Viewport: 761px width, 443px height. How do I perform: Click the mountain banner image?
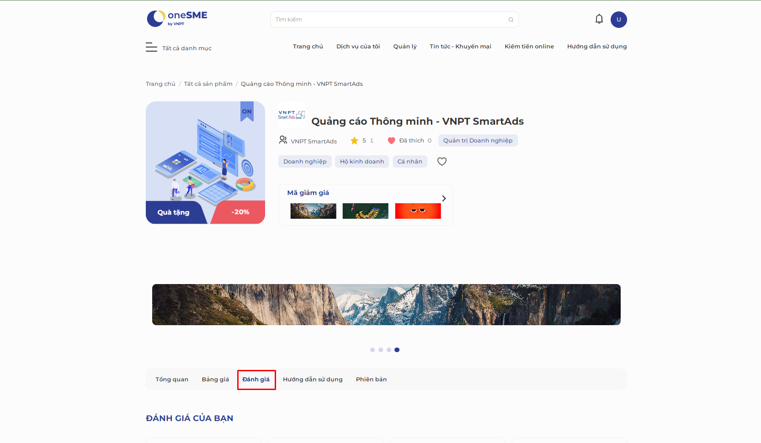pos(386,305)
